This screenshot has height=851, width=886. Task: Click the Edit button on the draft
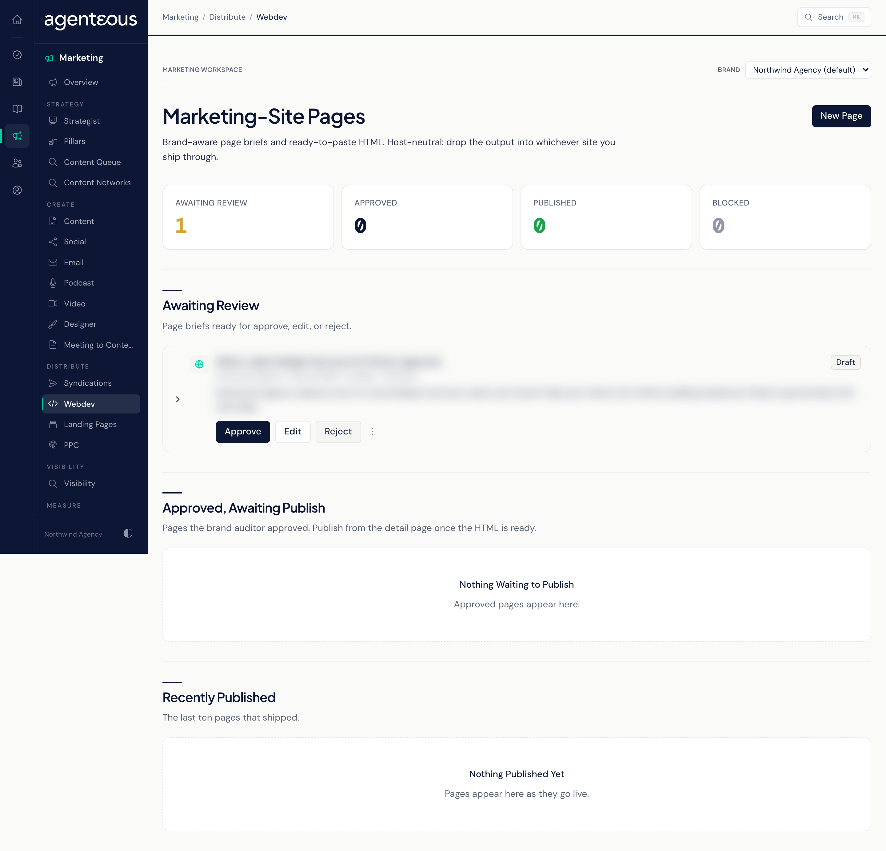[293, 432]
